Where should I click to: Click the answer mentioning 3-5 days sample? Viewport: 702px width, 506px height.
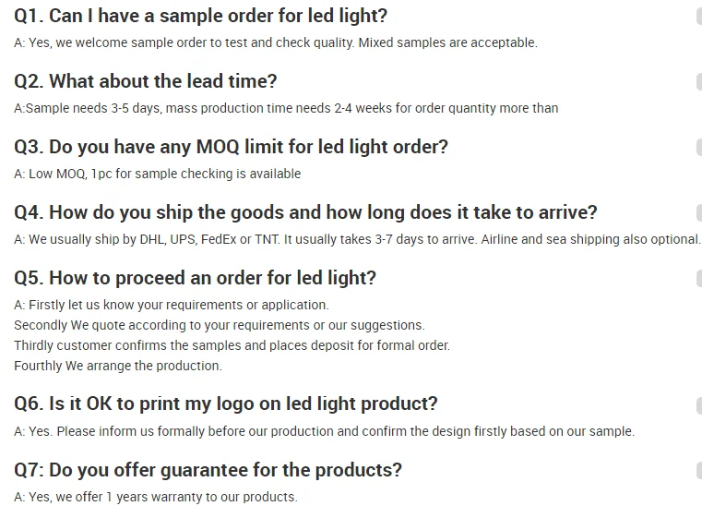pos(286,108)
